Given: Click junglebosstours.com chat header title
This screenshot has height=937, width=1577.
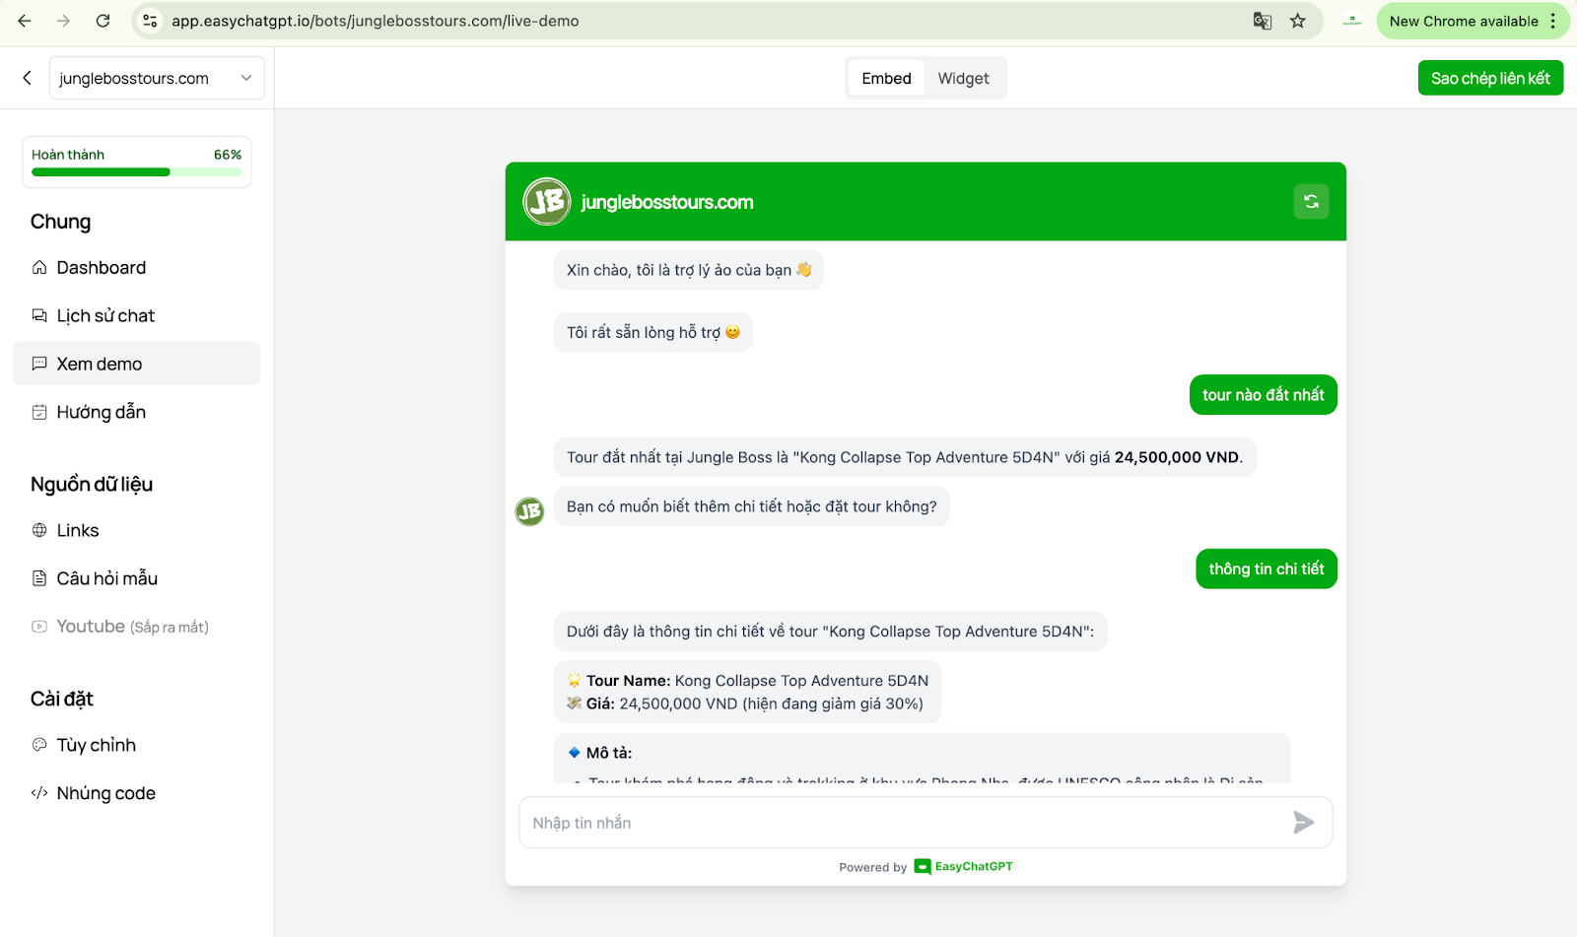Looking at the screenshot, I should click(667, 202).
